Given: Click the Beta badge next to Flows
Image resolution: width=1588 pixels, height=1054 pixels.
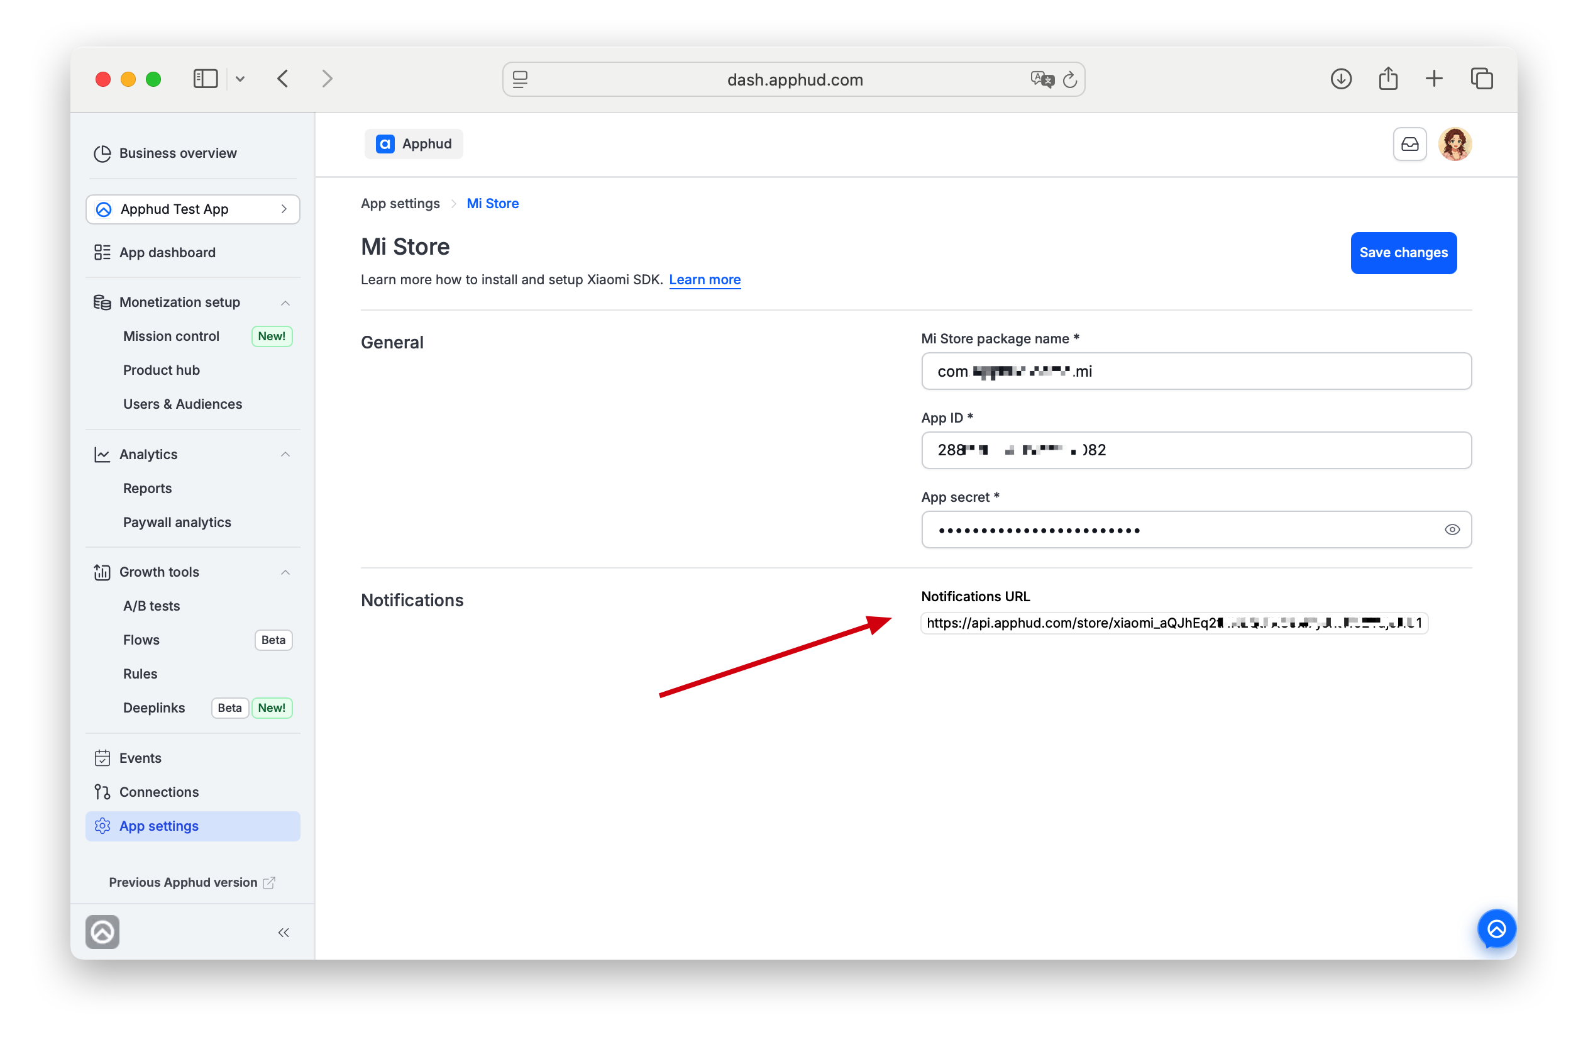Looking at the screenshot, I should [x=273, y=640].
